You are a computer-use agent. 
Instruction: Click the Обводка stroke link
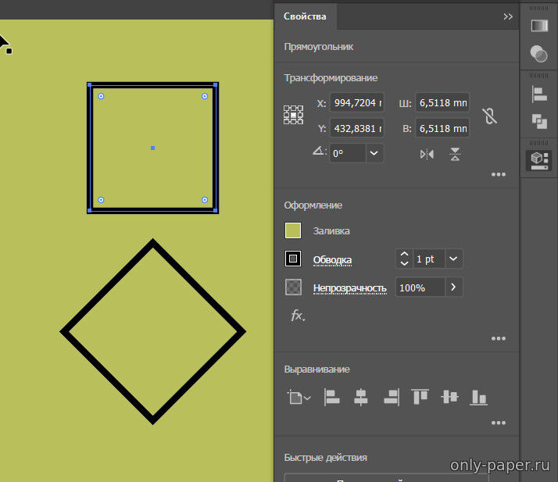click(x=332, y=259)
